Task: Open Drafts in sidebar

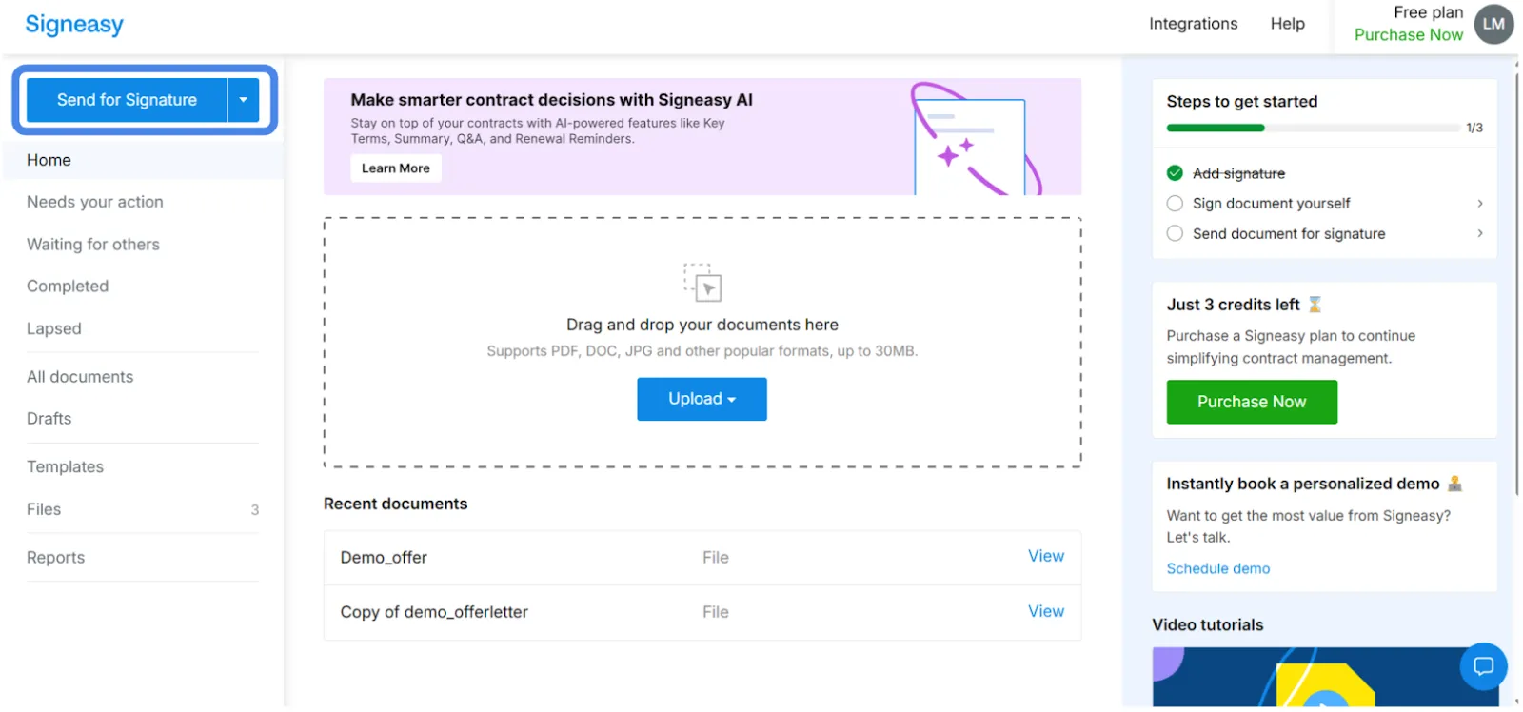Action: pos(49,419)
